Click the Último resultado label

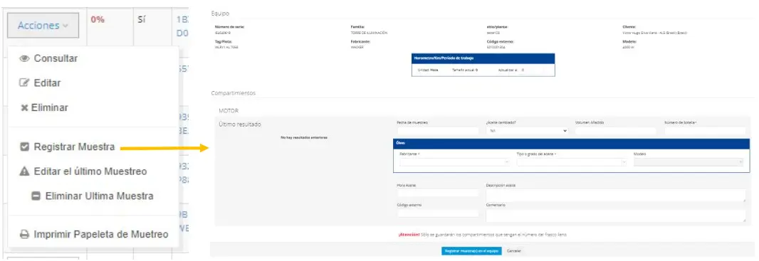[240, 124]
